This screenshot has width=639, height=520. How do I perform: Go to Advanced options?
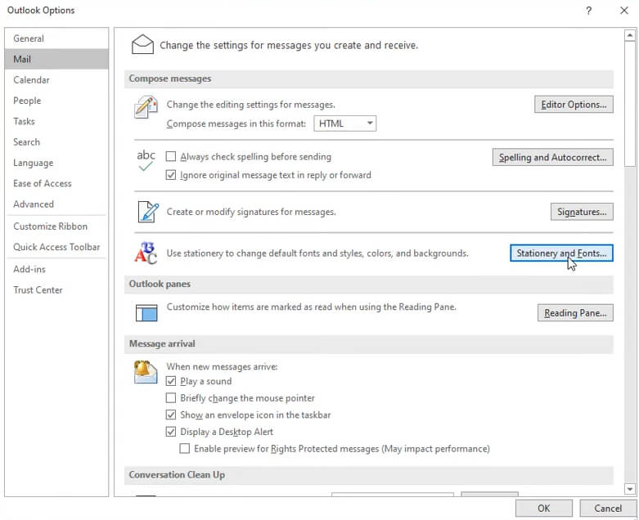(56, 204)
